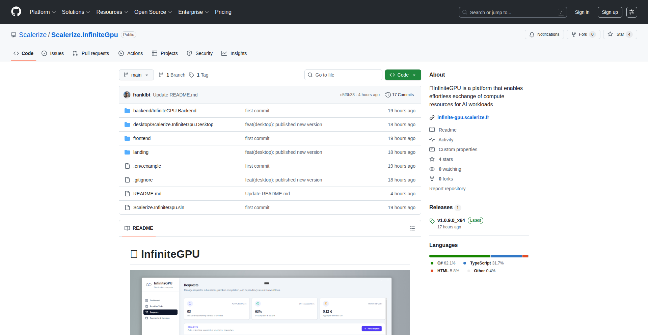Click the GitHub logo icon
Screen dimensions: 648x335
(16, 12)
